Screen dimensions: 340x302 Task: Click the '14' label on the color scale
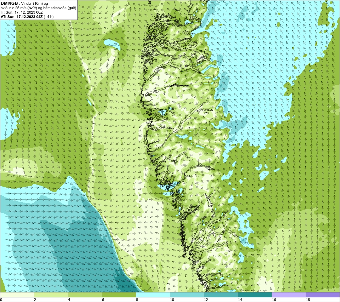coord(240,300)
